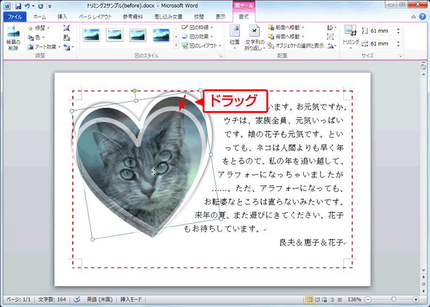Click the heart-shaped cat picture
The height and width of the screenshot is (307, 430).
(143, 164)
